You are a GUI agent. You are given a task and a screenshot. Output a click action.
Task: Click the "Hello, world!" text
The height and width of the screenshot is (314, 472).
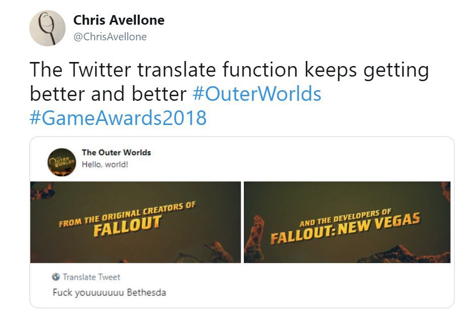point(105,164)
